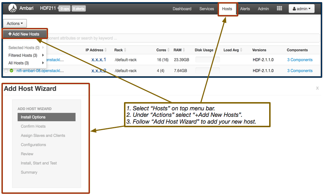Click HDF-2.1.1.0 version in x.x.x.1 row

pos(263,60)
